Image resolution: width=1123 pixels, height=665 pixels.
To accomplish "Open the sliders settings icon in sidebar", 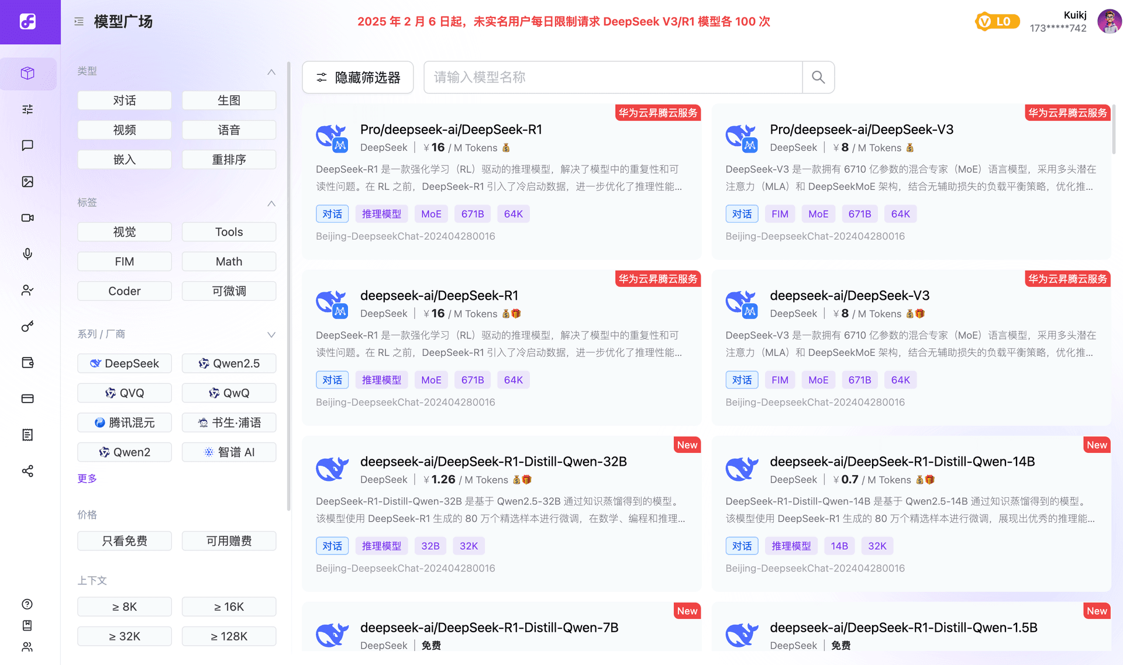I will tap(27, 109).
